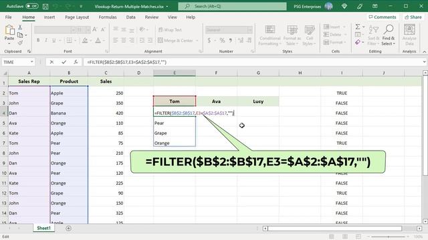The width and height of the screenshot is (428, 240).
Task: Click the New Sheet plus icon
Action: point(68,228)
